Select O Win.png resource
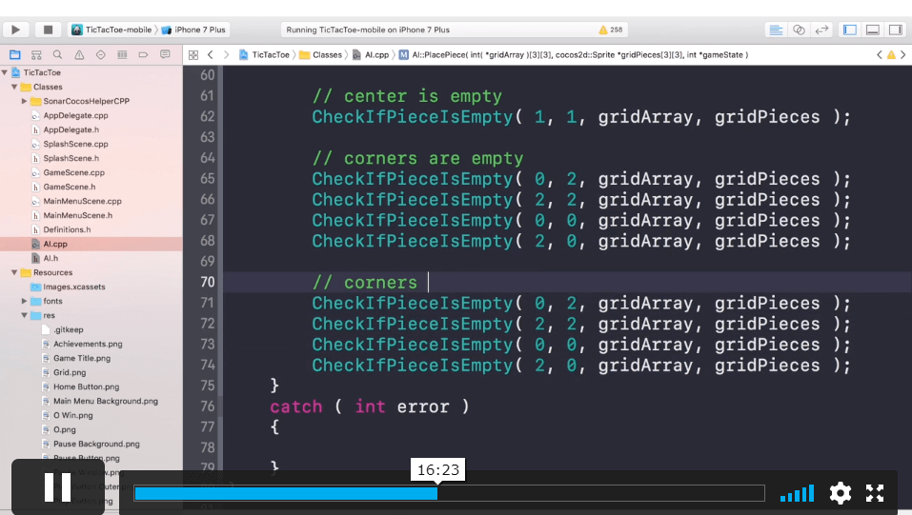 coord(72,416)
